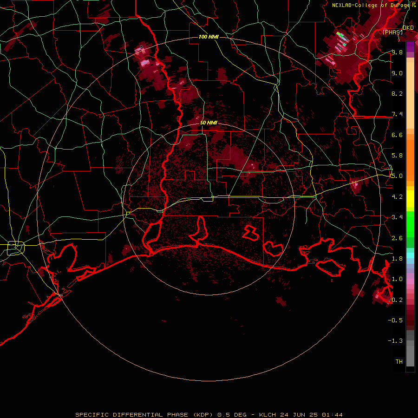Click the '-0.5' value on the color scale
This screenshot has height=418, width=418.
tap(395, 320)
